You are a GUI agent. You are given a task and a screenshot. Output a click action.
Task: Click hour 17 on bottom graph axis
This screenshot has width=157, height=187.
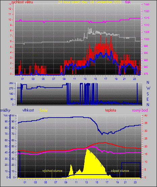(x=107, y=182)
